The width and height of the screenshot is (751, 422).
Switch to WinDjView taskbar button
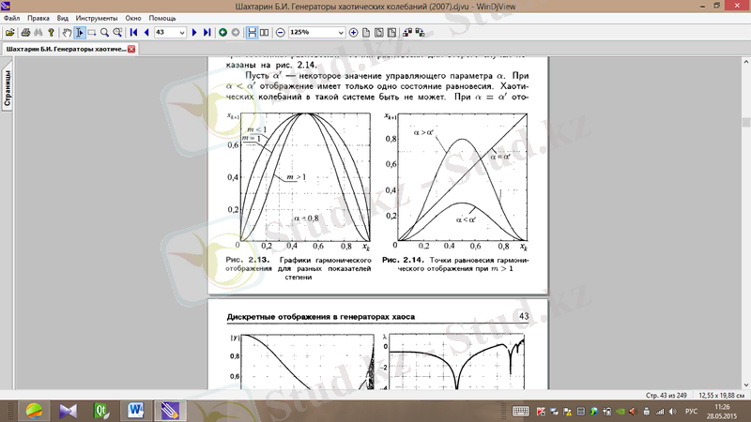click(170, 411)
